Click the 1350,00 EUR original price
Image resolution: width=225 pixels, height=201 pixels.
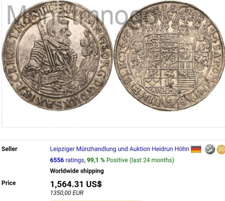[67, 193]
